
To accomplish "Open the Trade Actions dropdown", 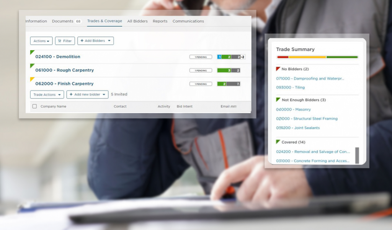I will tap(46, 94).
